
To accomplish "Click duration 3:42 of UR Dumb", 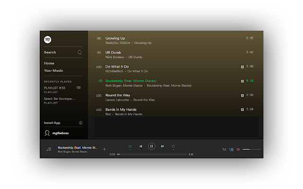I will pyautogui.click(x=250, y=52).
